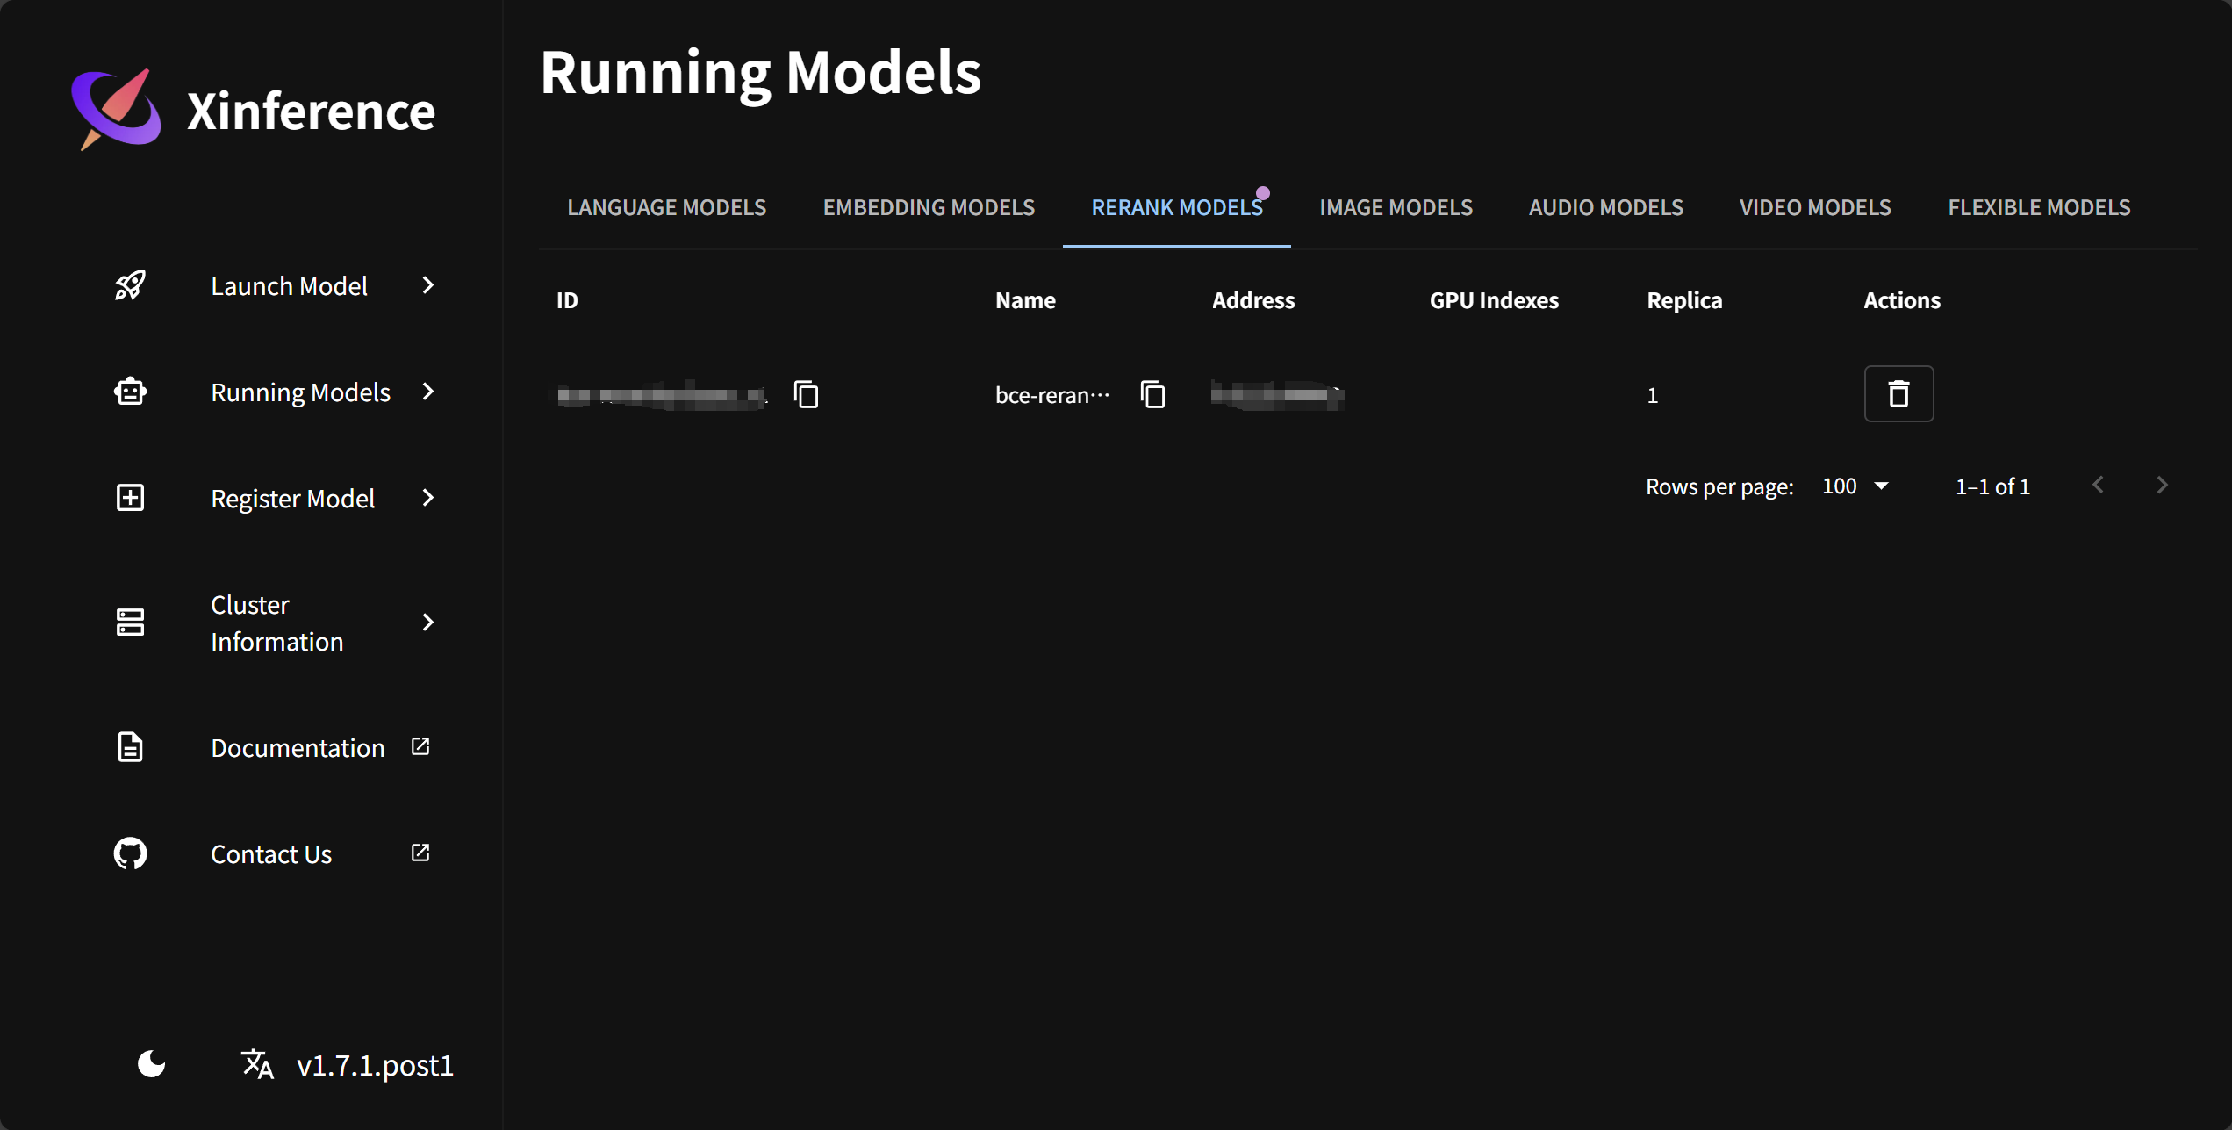2232x1130 pixels.
Task: Copy the model ID with copy icon
Action: point(806,394)
